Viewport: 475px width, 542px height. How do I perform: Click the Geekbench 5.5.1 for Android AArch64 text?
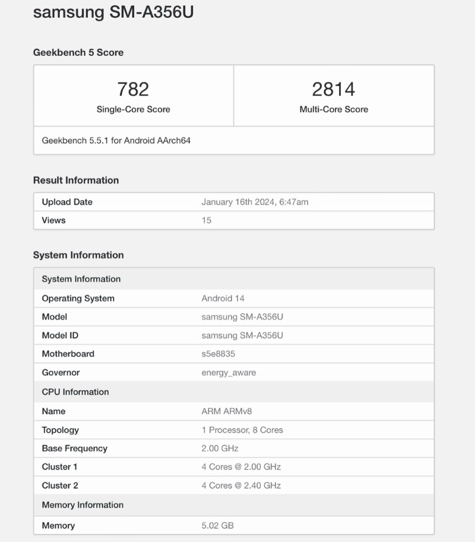(116, 140)
